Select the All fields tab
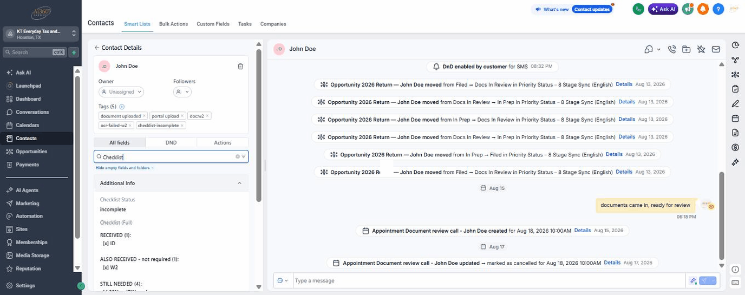Screen dimensions: 745x295 [x=119, y=142]
